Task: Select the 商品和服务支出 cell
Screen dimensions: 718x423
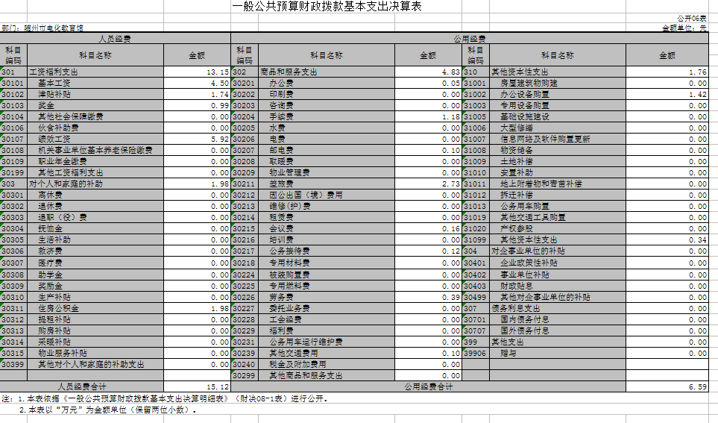Action: (327, 72)
